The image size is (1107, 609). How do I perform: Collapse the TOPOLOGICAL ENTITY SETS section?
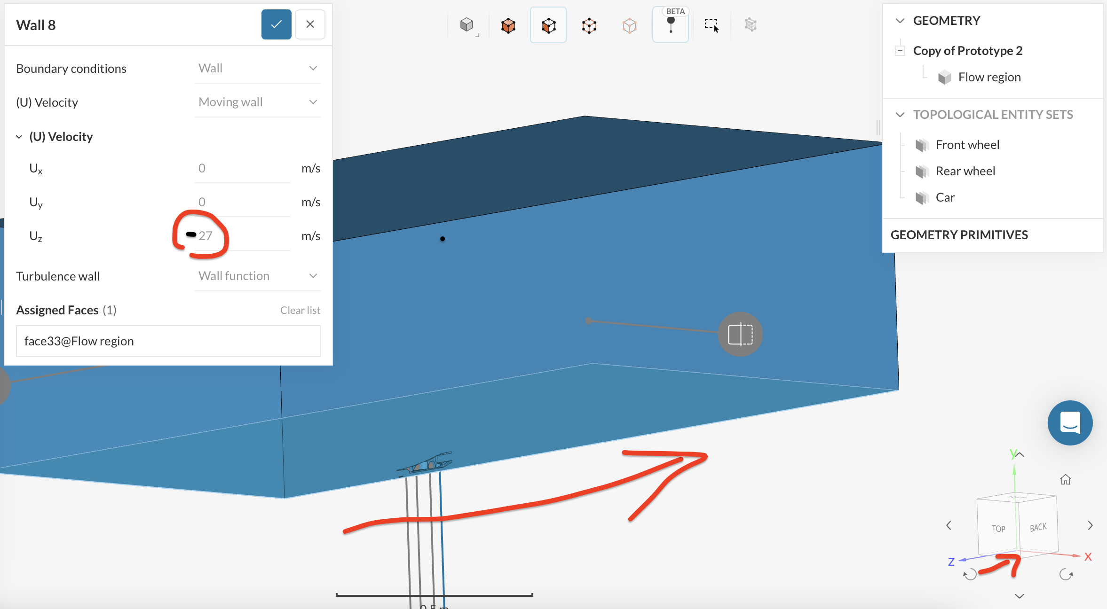pos(900,115)
